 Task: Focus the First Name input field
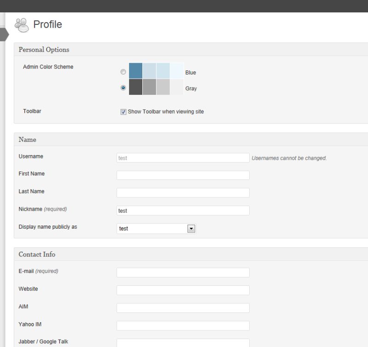[183, 175]
